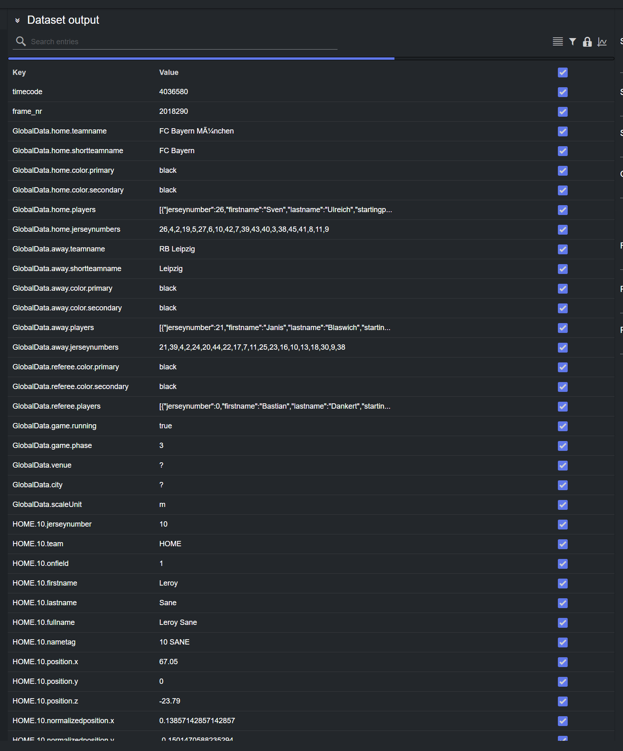Click the magnifying glass search icon

[x=21, y=41]
